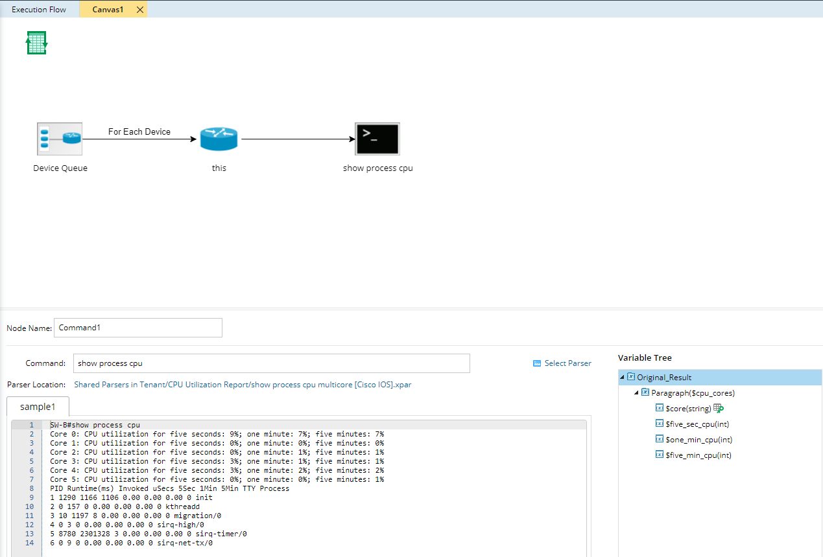
Task: Collapse the Paragraph($cpu_cores) node
Action: 637,392
